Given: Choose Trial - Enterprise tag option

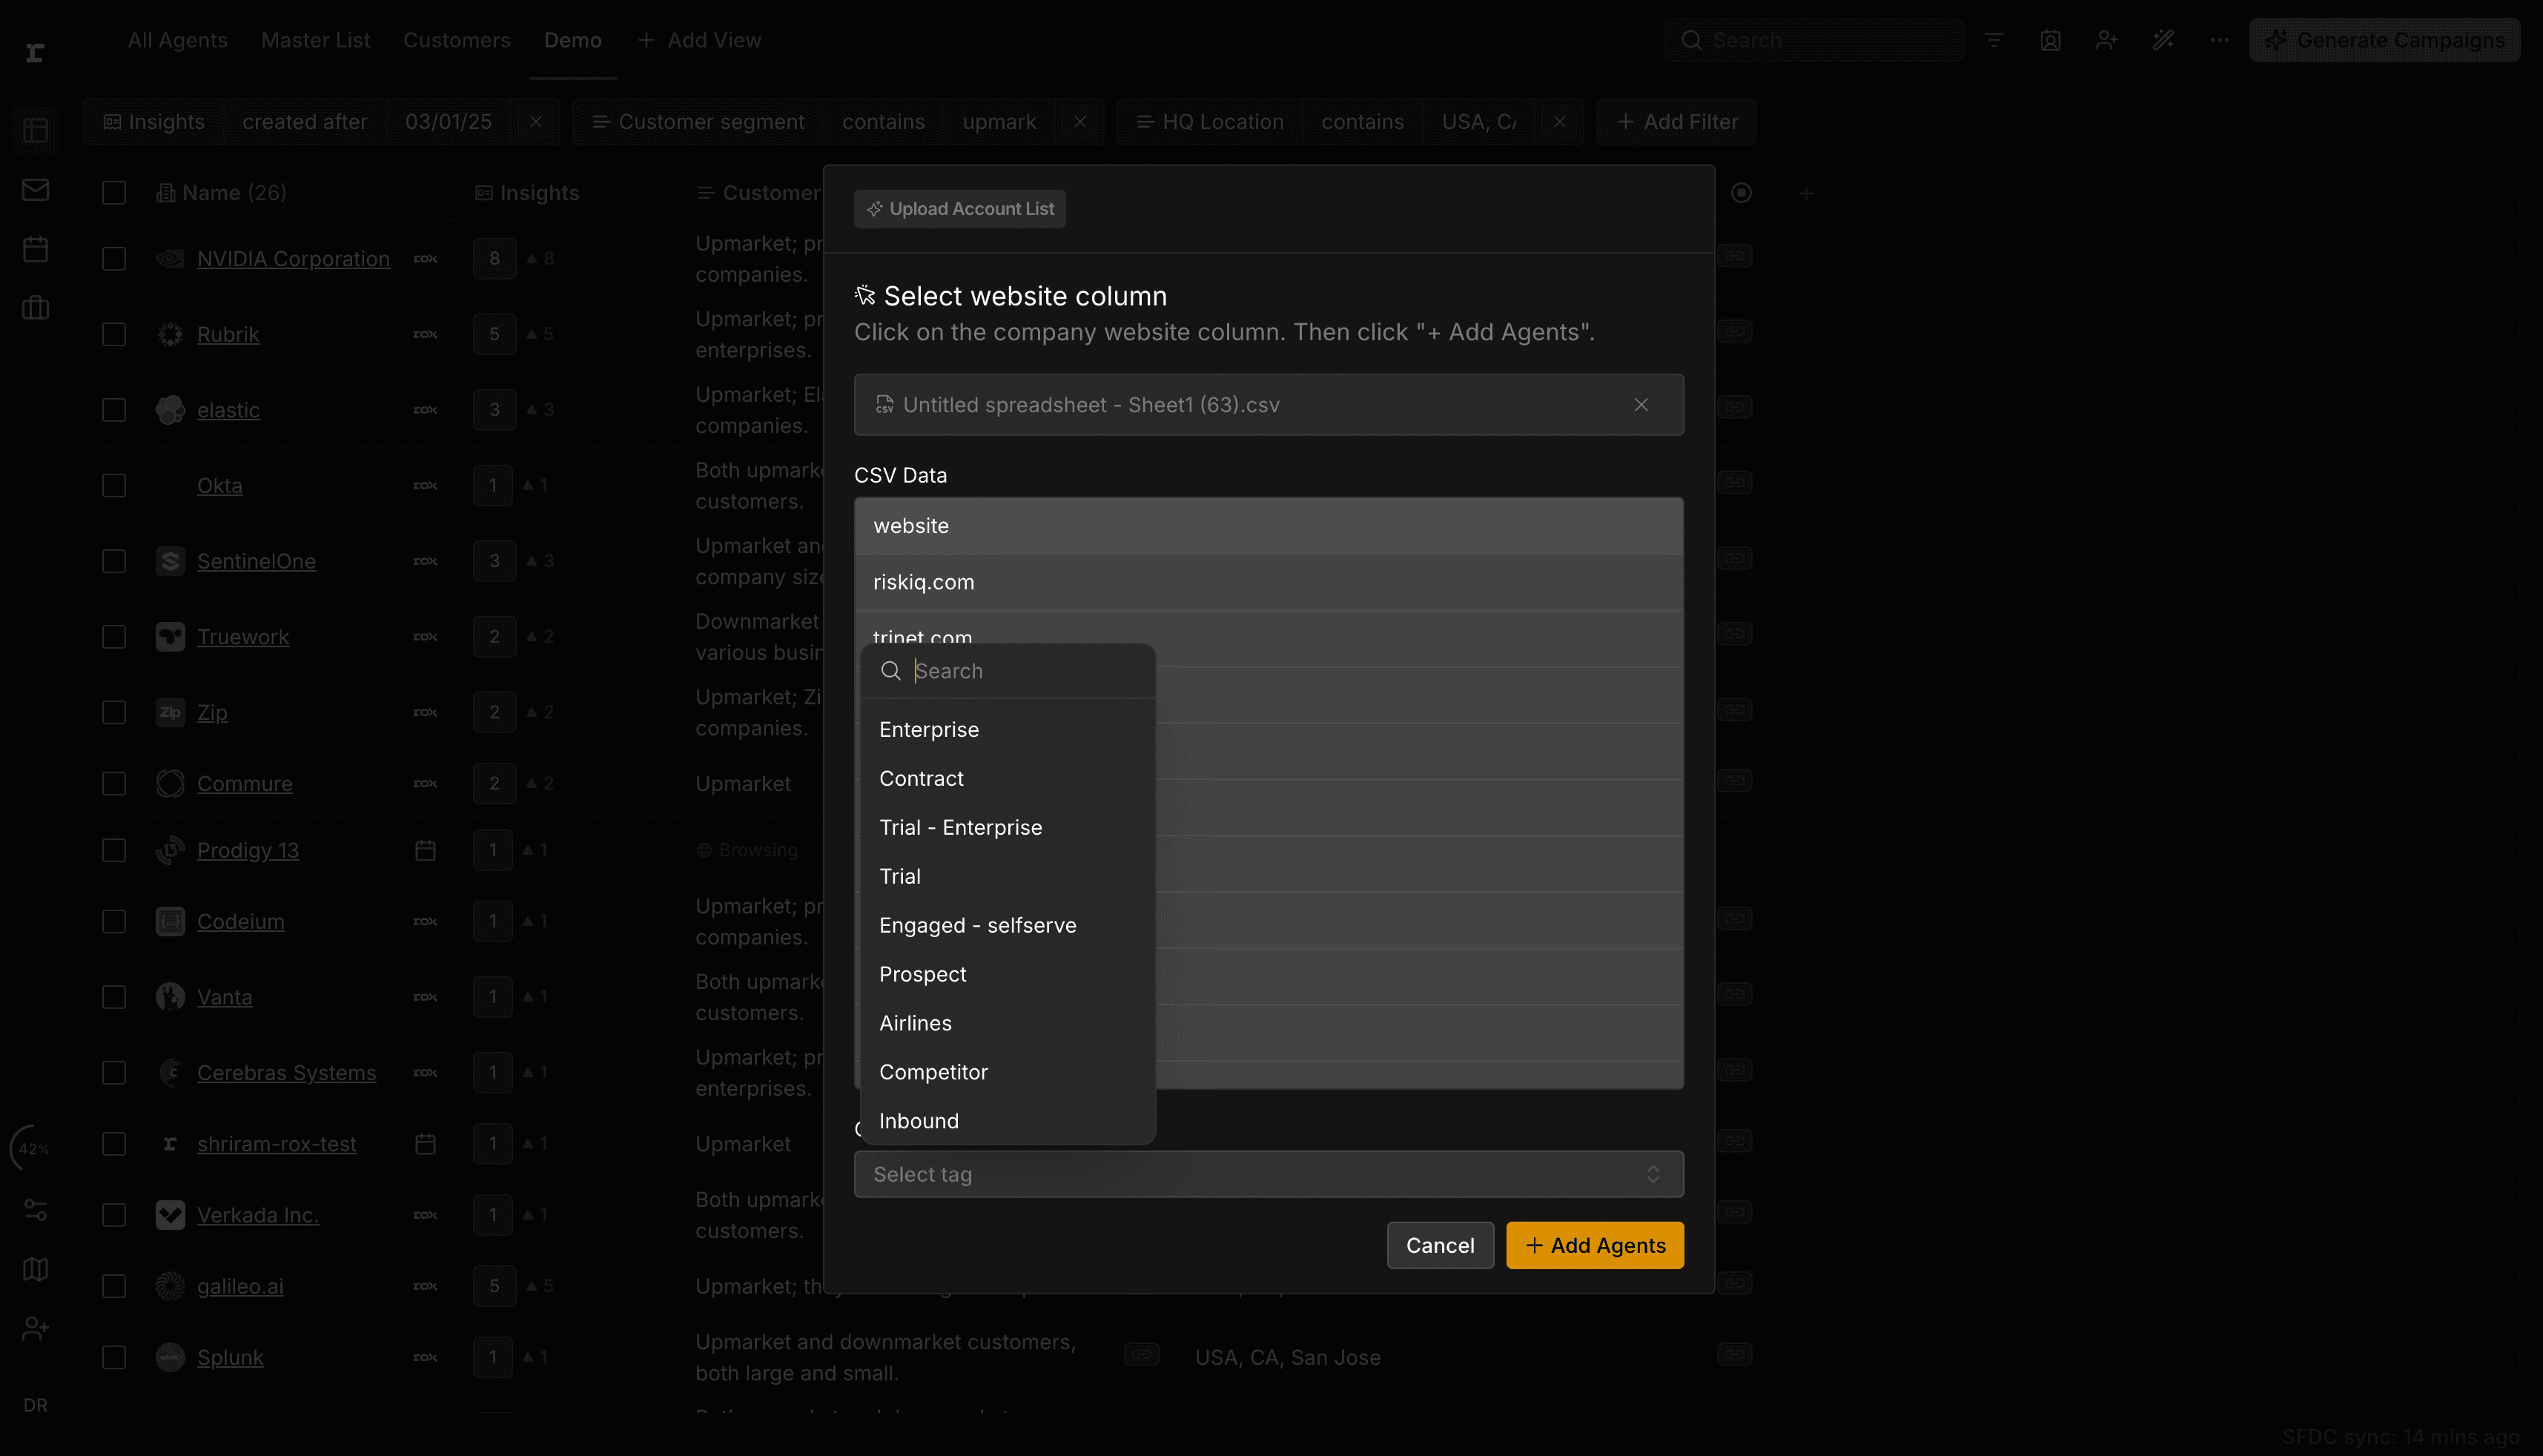Looking at the screenshot, I should [960, 827].
